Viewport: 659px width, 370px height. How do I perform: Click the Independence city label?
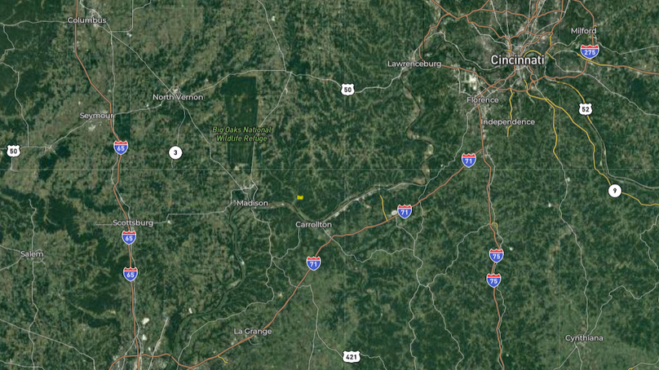(x=507, y=122)
